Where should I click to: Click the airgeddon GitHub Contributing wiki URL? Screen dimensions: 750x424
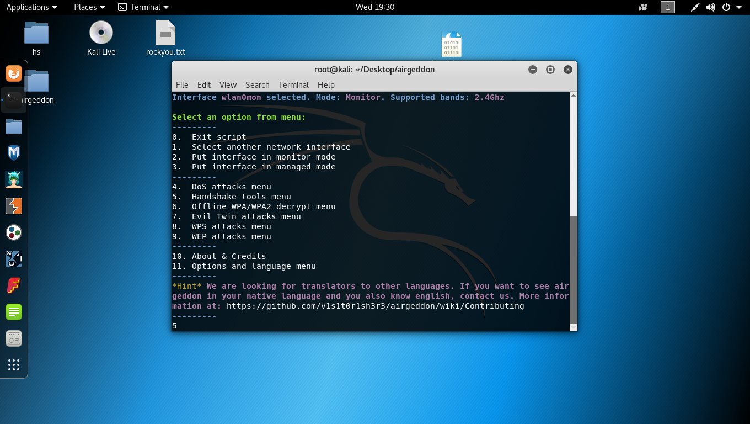(376, 306)
